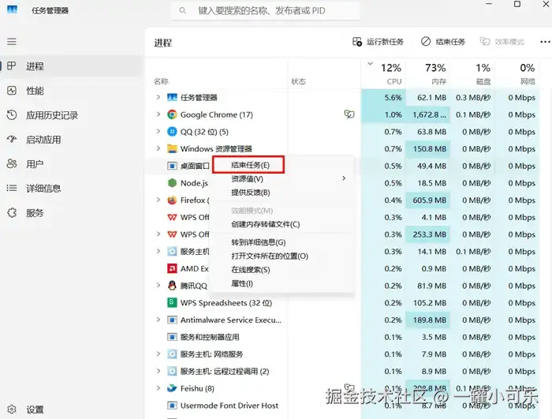Screen dimensions: 552x419
Task: Click the WPS Spreadsheets icon
Action: (172, 302)
